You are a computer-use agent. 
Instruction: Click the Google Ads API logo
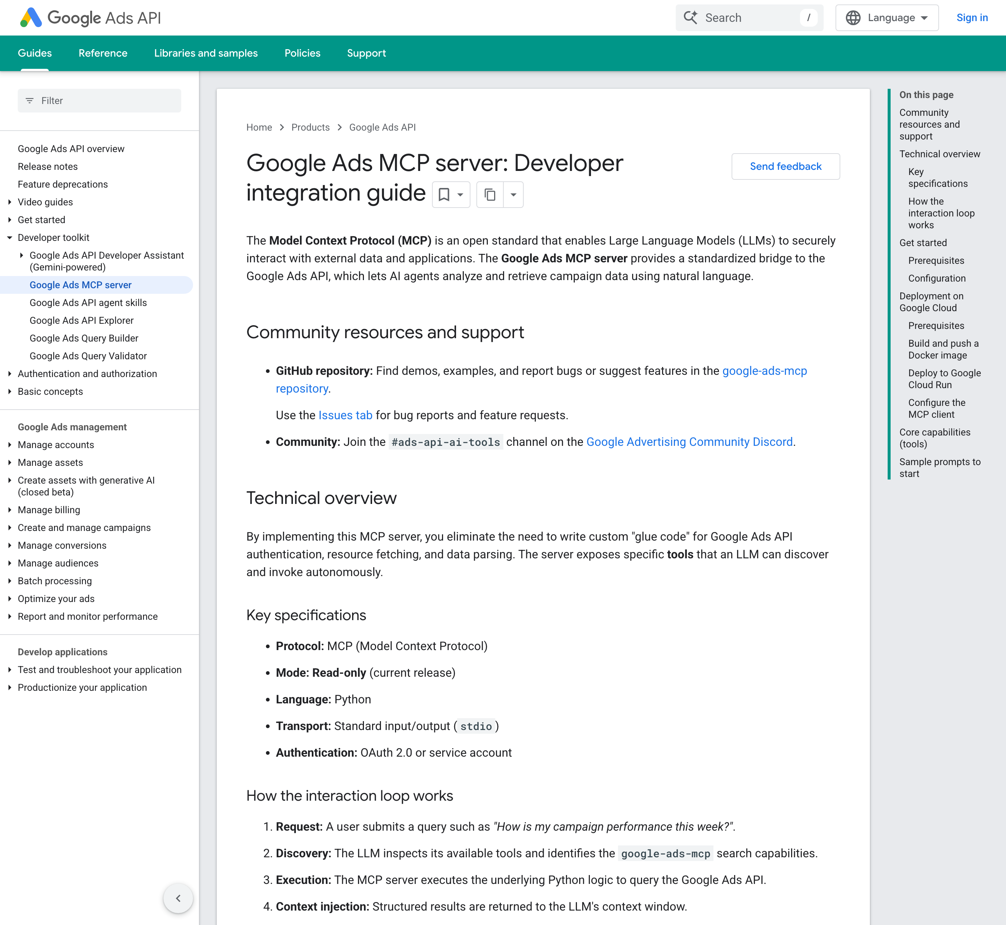point(91,17)
